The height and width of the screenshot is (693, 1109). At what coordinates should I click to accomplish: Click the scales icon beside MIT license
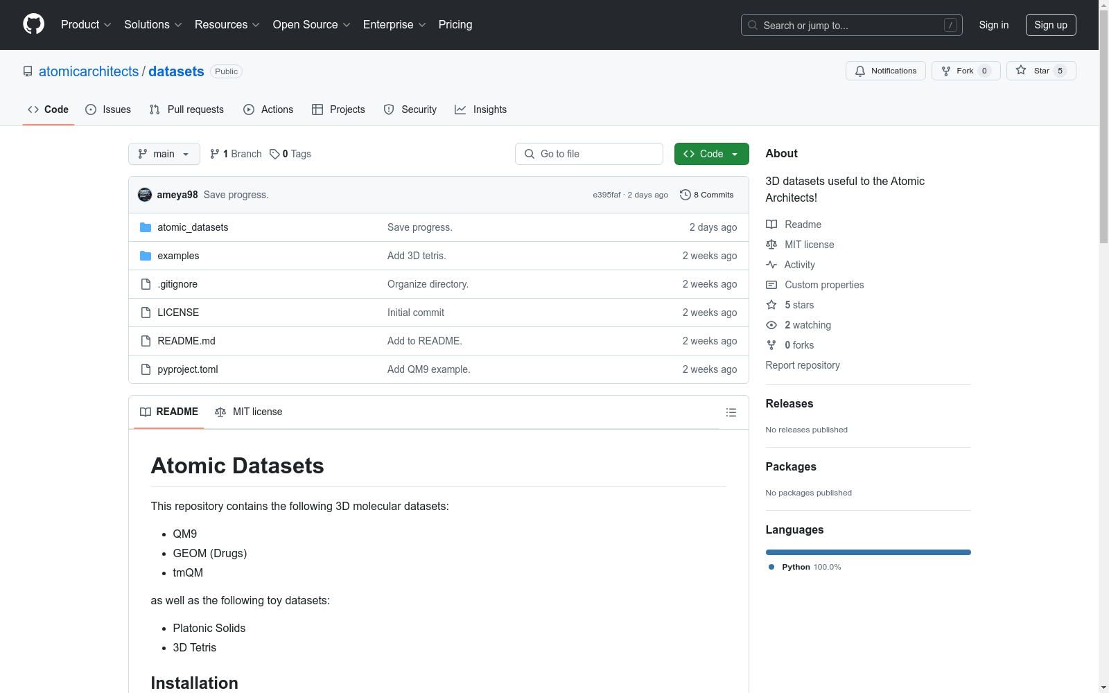click(x=771, y=245)
